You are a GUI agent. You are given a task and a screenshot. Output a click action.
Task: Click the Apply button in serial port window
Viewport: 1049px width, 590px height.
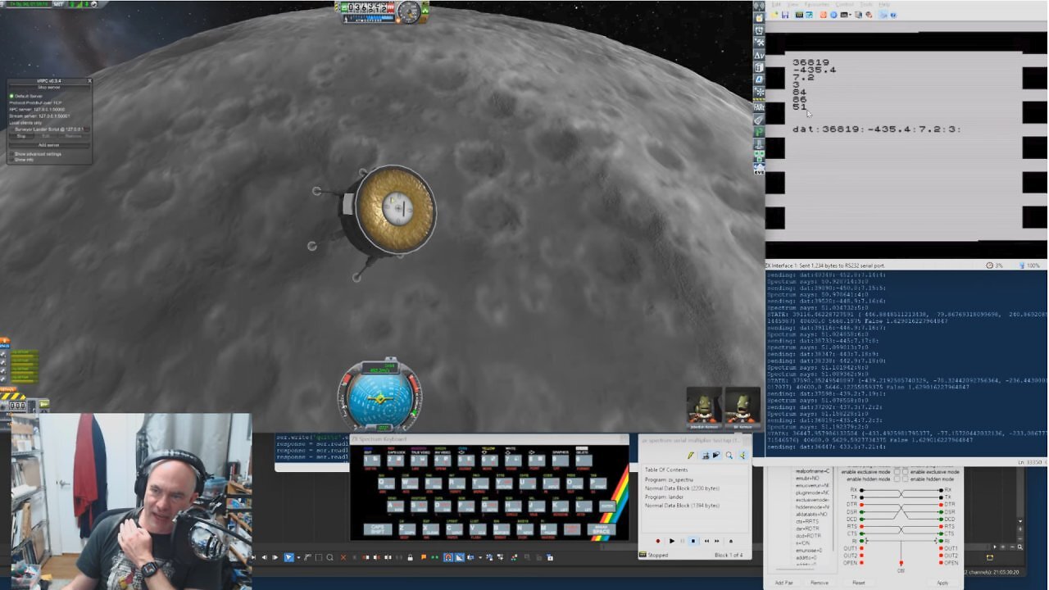(942, 583)
